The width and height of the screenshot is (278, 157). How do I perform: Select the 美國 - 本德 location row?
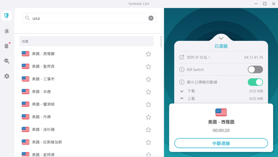(86, 92)
